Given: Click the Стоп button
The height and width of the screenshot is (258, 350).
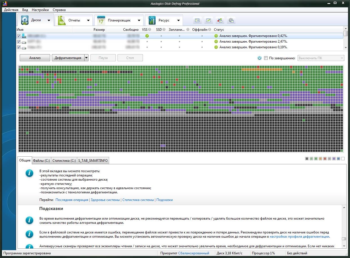Looking at the screenshot, I should click(x=130, y=58).
